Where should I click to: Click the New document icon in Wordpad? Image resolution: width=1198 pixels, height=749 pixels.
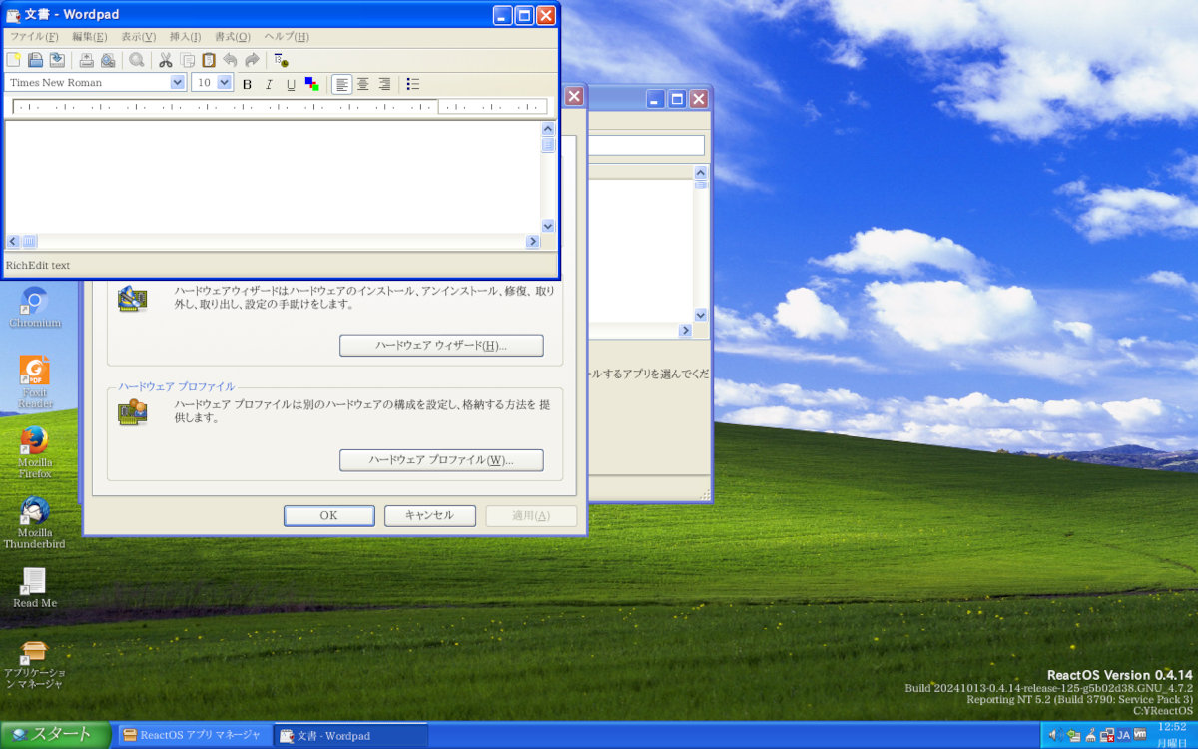pyautogui.click(x=14, y=60)
